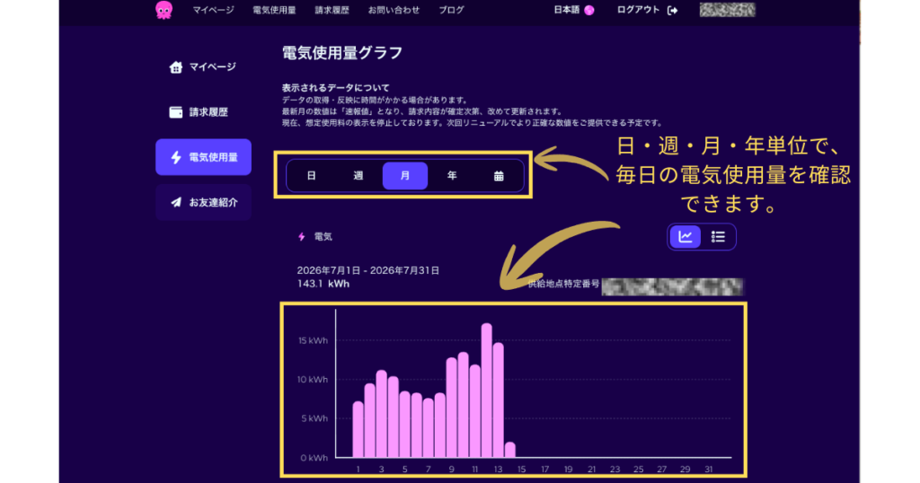Click the pink octopus logo

click(164, 10)
